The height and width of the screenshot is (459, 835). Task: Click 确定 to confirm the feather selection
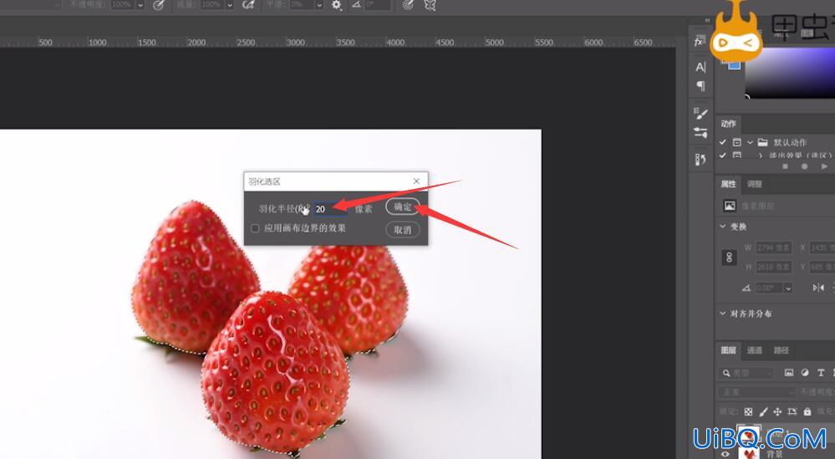pos(403,207)
